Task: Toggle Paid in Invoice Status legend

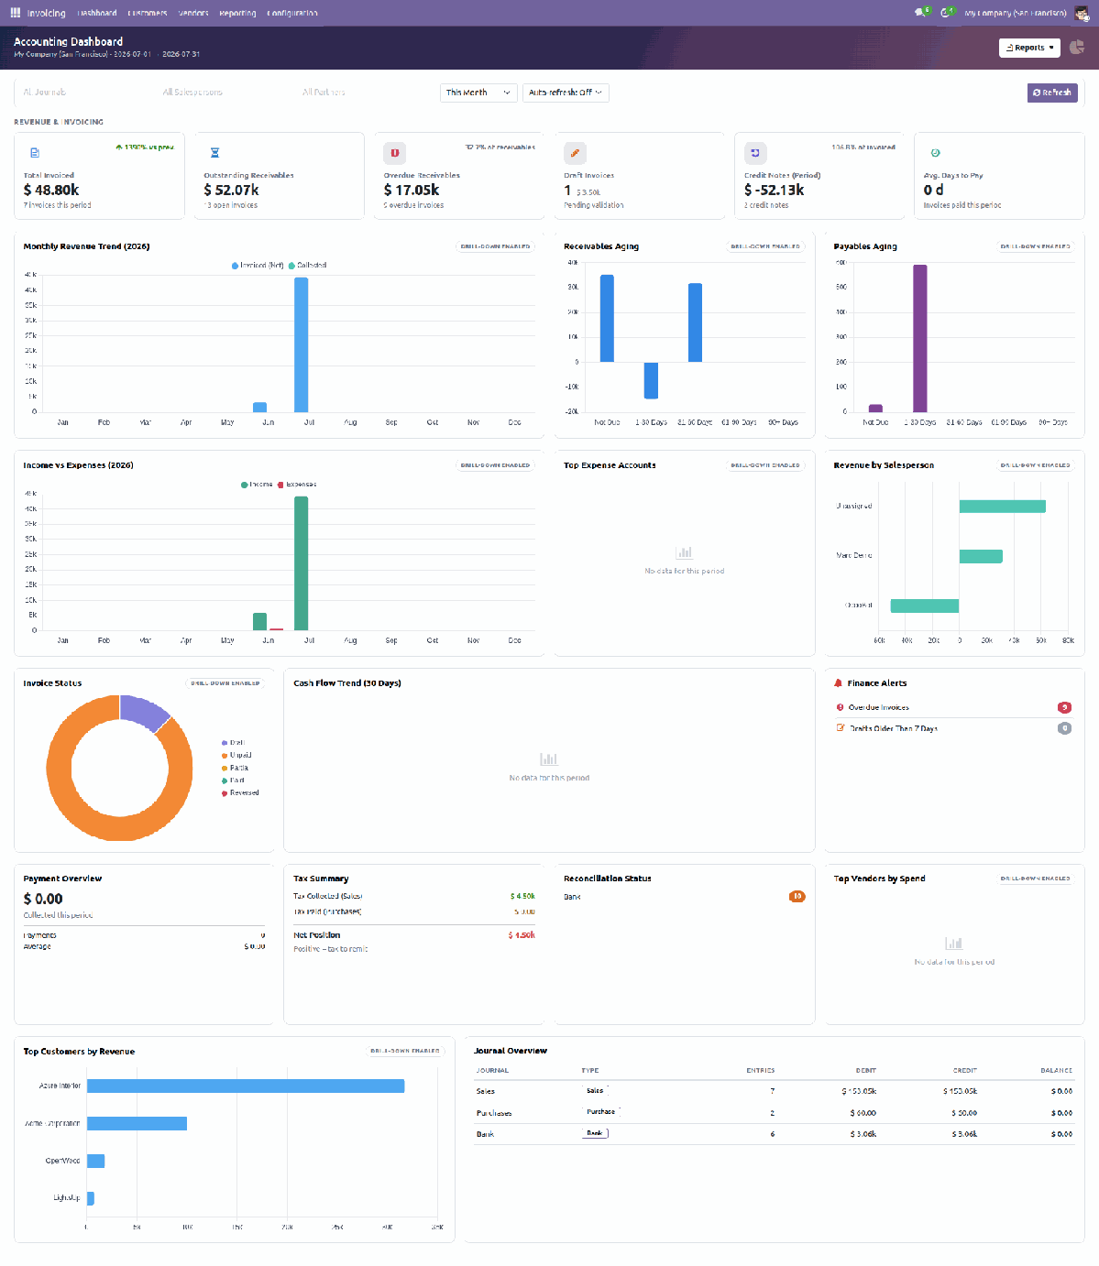Action: [x=233, y=780]
